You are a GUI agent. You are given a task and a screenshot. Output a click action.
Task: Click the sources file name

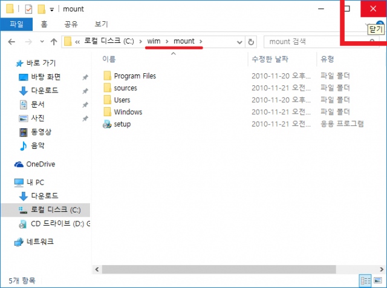tap(125, 88)
